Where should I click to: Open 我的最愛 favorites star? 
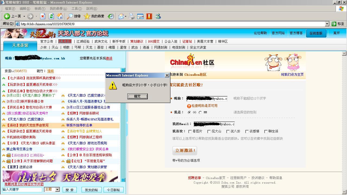pyautogui.click(x=94, y=16)
